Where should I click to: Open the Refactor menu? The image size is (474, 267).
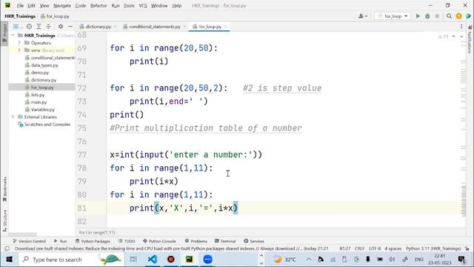coord(99,5)
